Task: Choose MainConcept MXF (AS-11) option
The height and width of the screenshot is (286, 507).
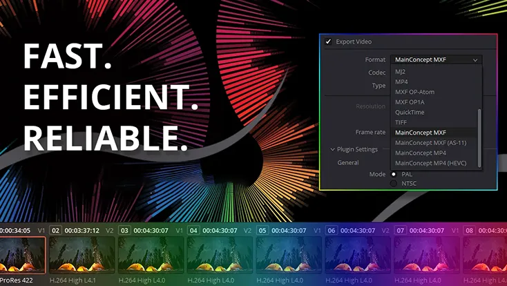Action: (431, 143)
